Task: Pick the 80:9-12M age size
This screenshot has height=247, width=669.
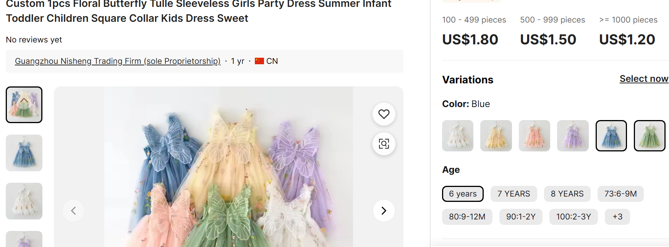Action: [x=467, y=217]
